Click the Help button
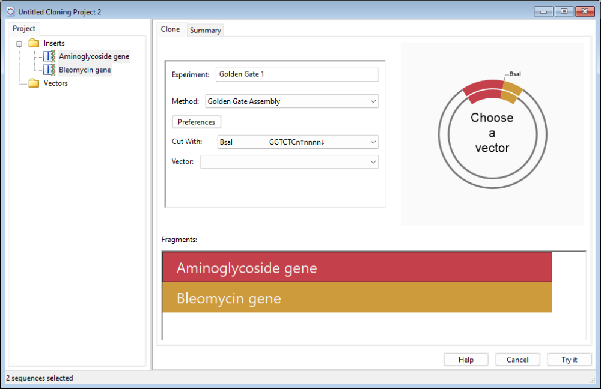The height and width of the screenshot is (389, 601). pos(466,360)
